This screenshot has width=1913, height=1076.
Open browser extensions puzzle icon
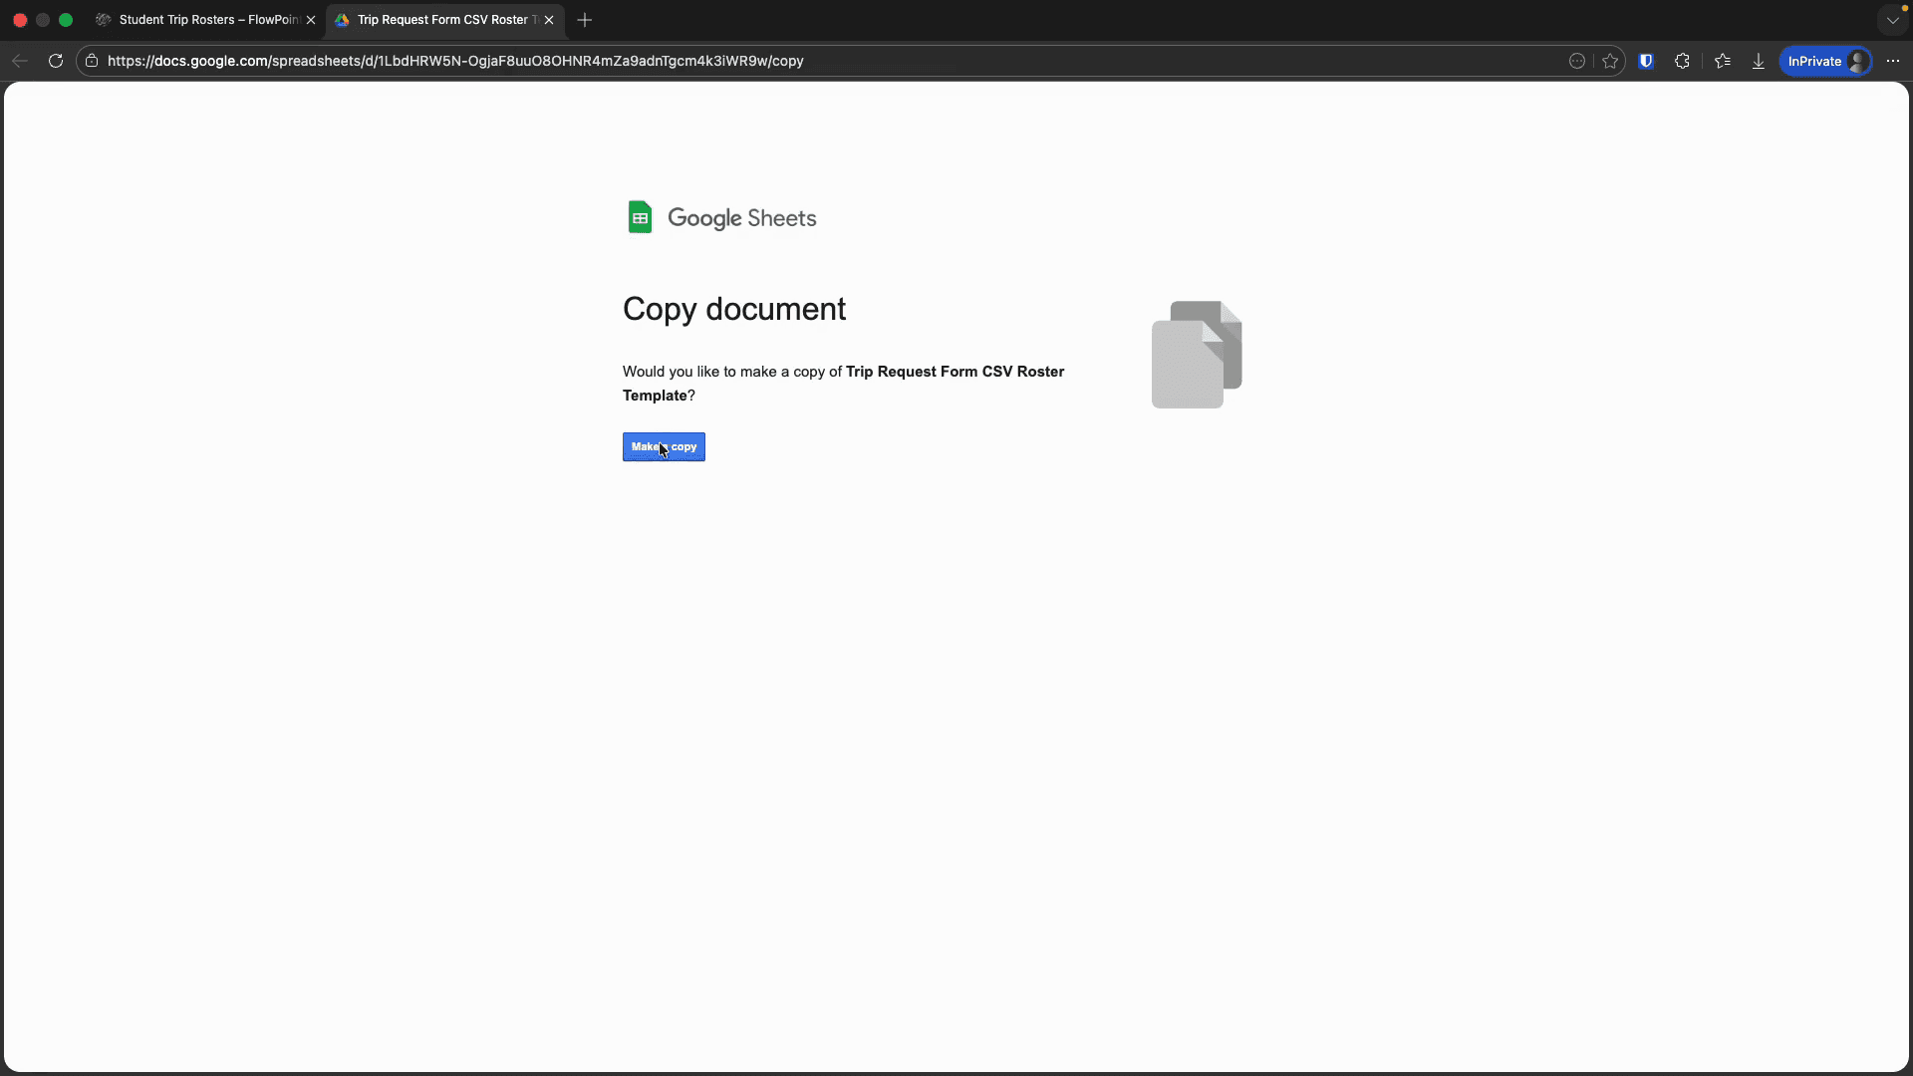click(x=1683, y=61)
